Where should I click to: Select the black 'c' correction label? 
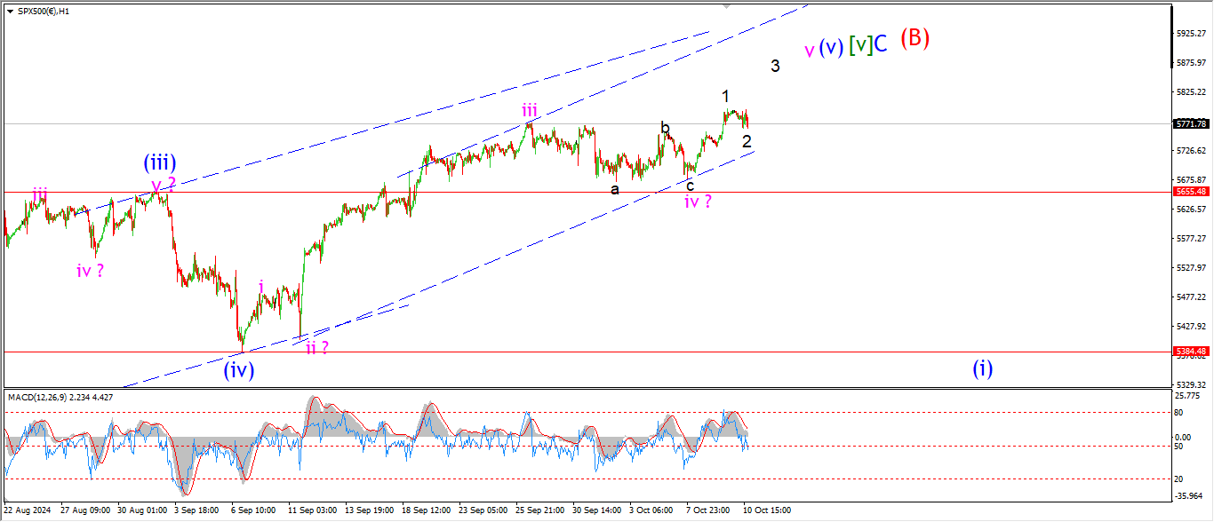(690, 186)
